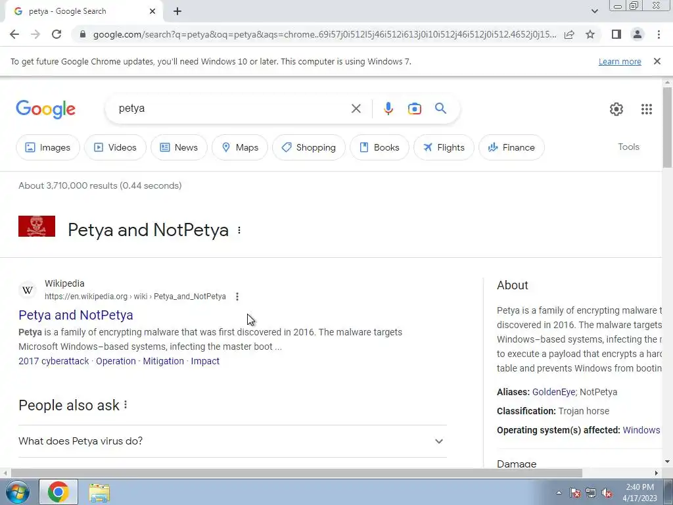Image resolution: width=673 pixels, height=505 pixels.
Task: Go back using the browser back arrow
Action: pyautogui.click(x=14, y=34)
